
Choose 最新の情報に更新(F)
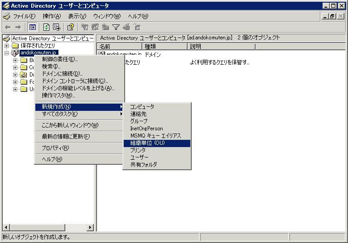[x=79, y=137]
